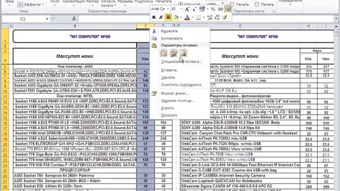Image resolution: width=340 pixels, height=191 pixels.
Task: Apply thousands separator 000 format
Action: coord(220,9)
